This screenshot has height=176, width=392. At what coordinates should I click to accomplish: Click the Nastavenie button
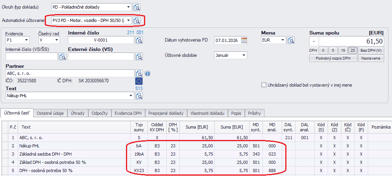[x=370, y=58]
